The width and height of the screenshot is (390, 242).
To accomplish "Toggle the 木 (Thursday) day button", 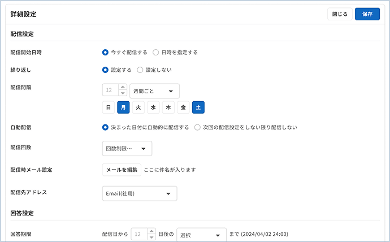I will coord(168,107).
